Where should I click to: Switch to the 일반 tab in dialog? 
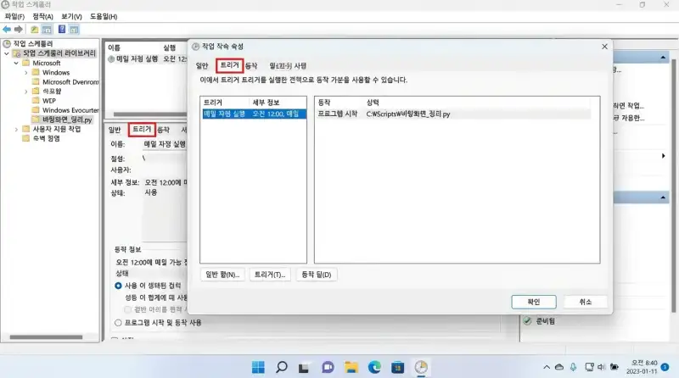point(202,65)
